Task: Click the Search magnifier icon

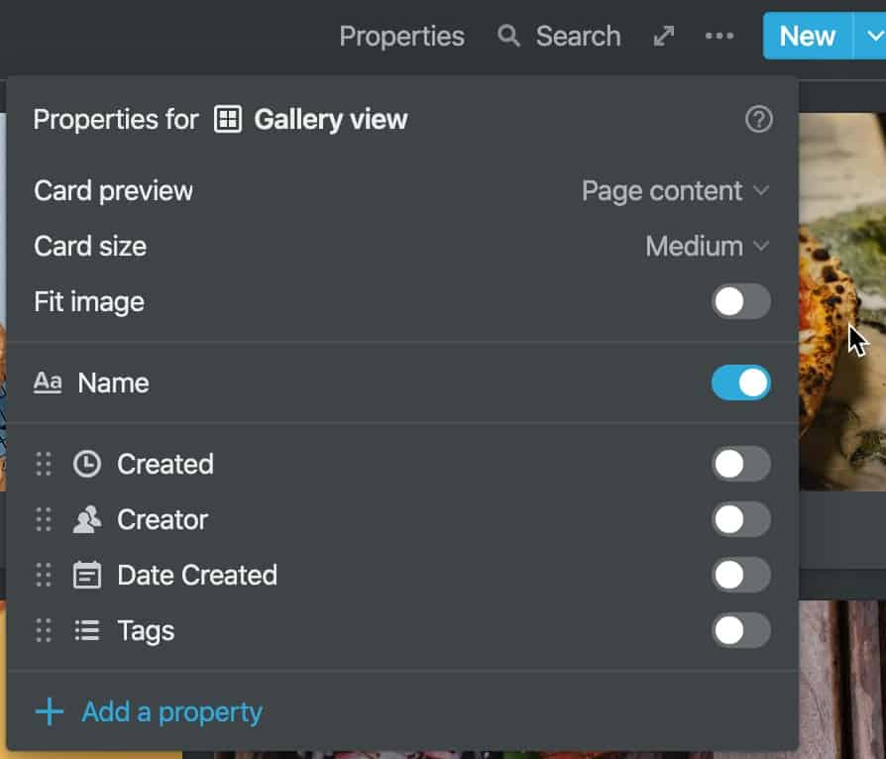Action: 508,36
